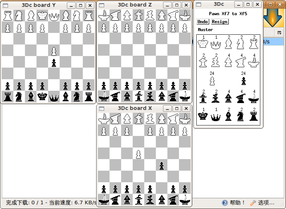Click black galley icon in Muster panel
The height and width of the screenshot is (209, 286).
click(253, 98)
